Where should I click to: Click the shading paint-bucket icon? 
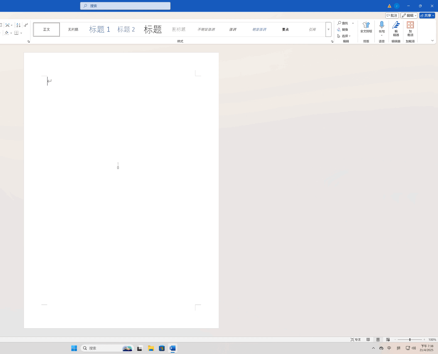7,33
